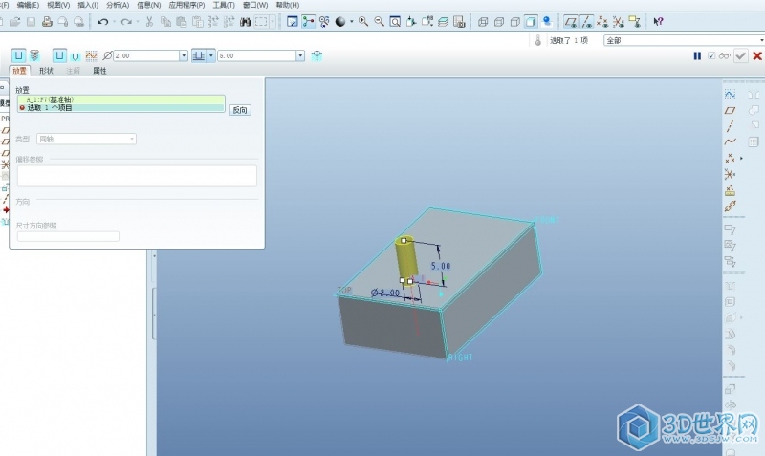Screen dimensions: 765x456
Task: Select No Hidden display icon
Action: click(x=515, y=21)
